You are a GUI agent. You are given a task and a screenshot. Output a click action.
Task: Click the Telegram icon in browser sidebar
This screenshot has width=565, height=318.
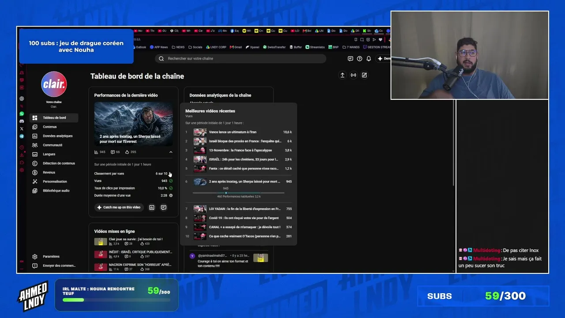[x=22, y=136]
